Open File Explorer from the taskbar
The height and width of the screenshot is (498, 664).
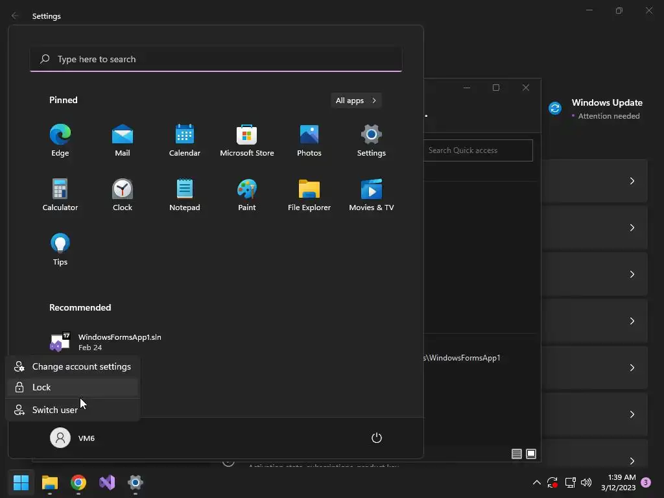click(x=49, y=482)
